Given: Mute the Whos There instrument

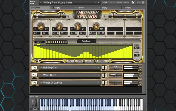Looking at the screenshot, I should click(106, 75).
